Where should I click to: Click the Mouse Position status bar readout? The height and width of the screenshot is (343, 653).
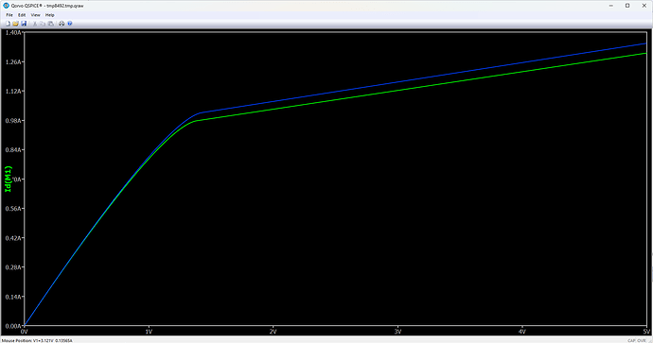pos(37,340)
